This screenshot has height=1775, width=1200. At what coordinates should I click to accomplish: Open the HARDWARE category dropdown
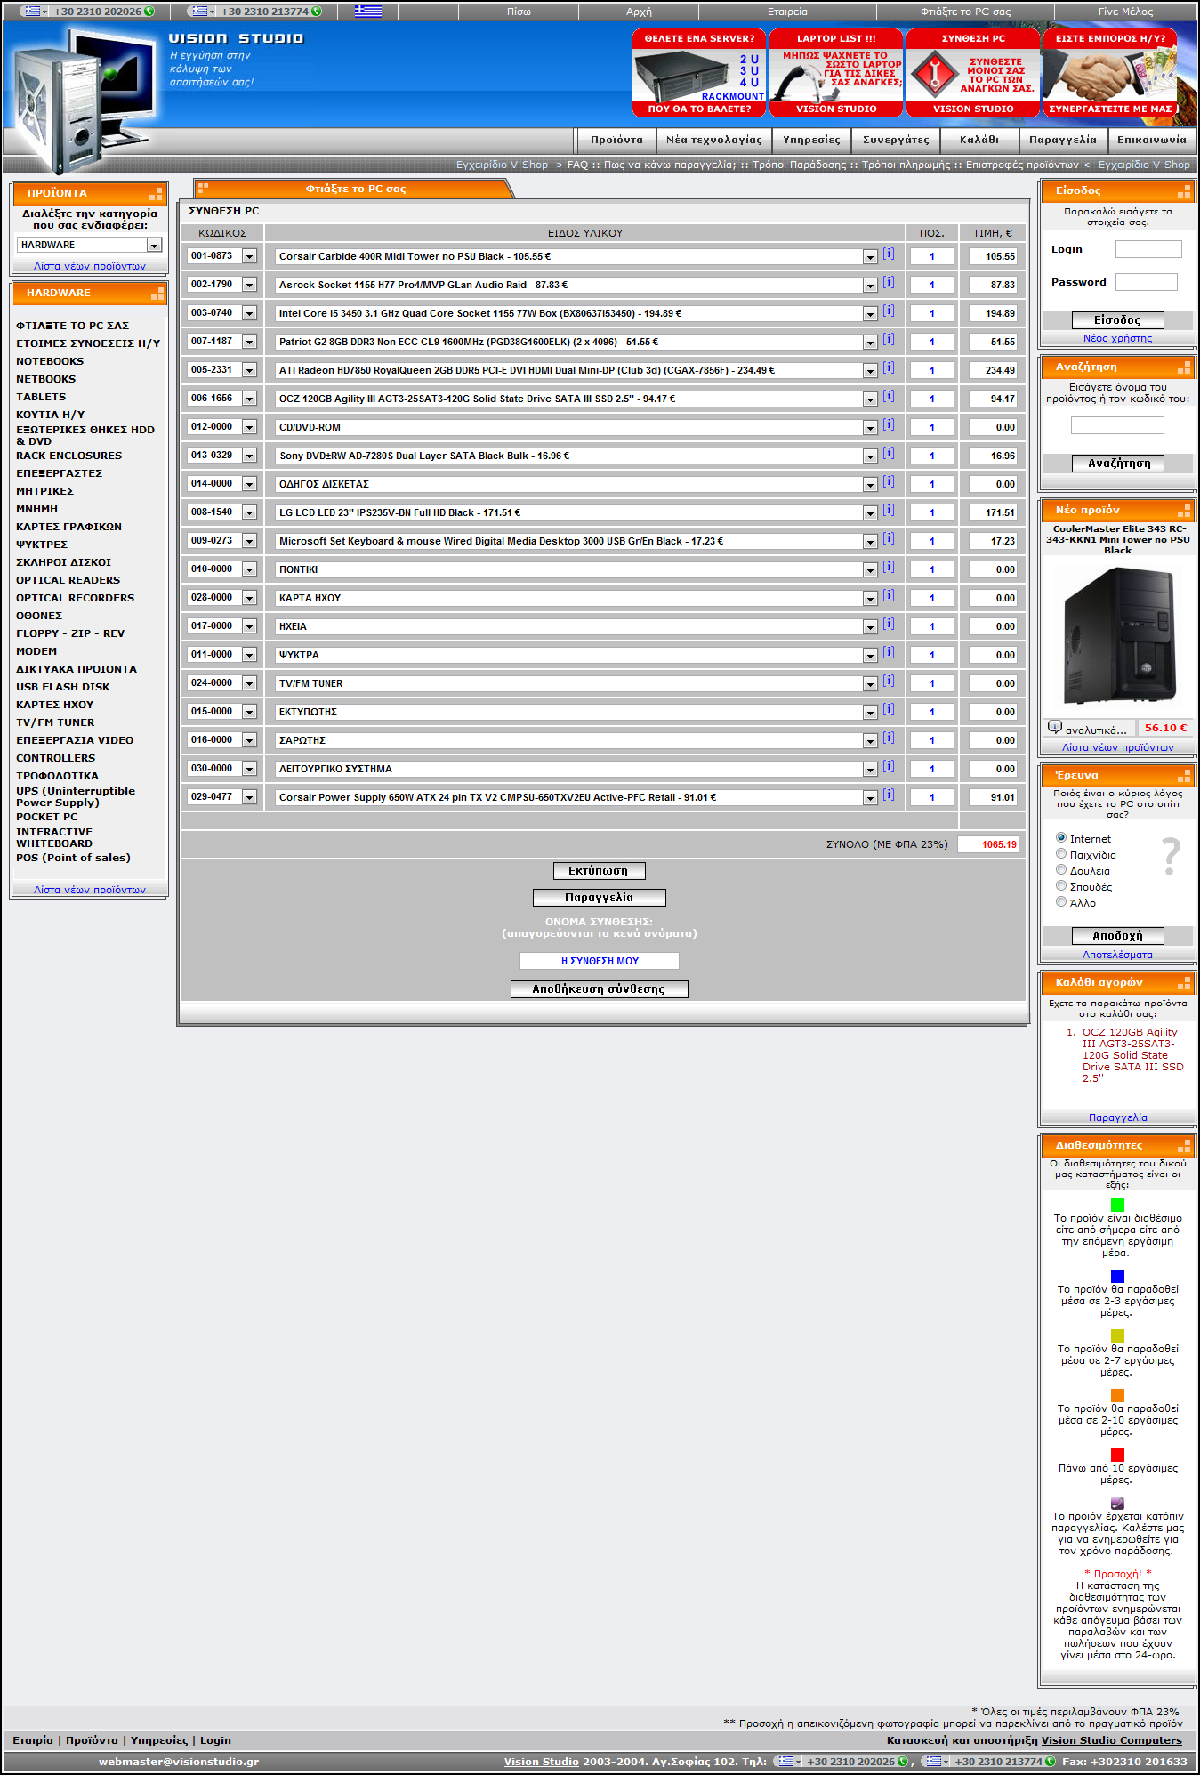click(90, 245)
